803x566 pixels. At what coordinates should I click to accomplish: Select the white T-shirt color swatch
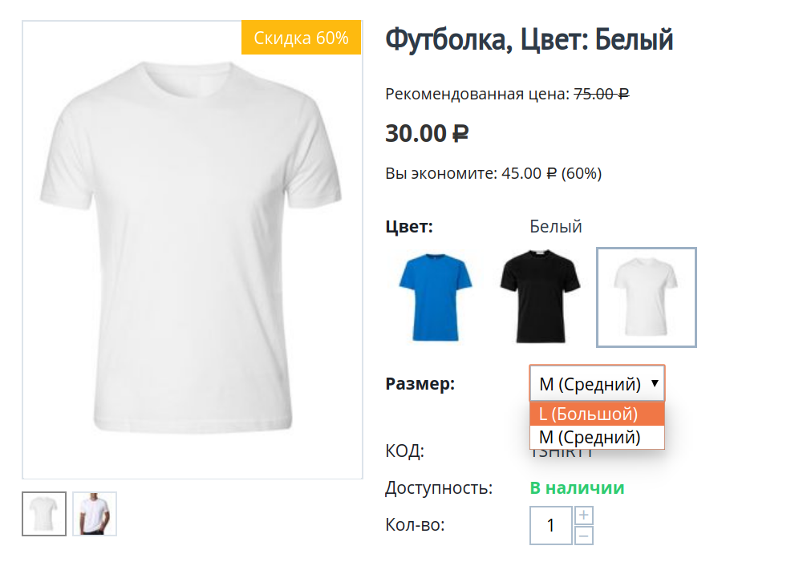(646, 297)
